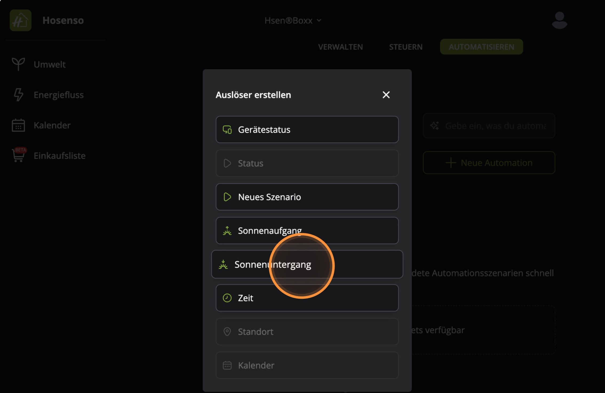The height and width of the screenshot is (393, 605).
Task: Switch to the STEUERN tab
Action: click(x=405, y=47)
